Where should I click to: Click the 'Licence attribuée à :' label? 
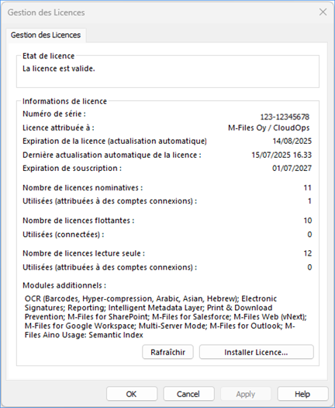(x=58, y=127)
